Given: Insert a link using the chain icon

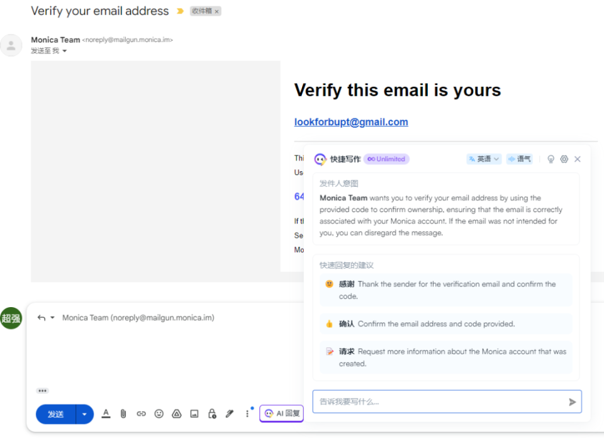Looking at the screenshot, I should pyautogui.click(x=141, y=413).
